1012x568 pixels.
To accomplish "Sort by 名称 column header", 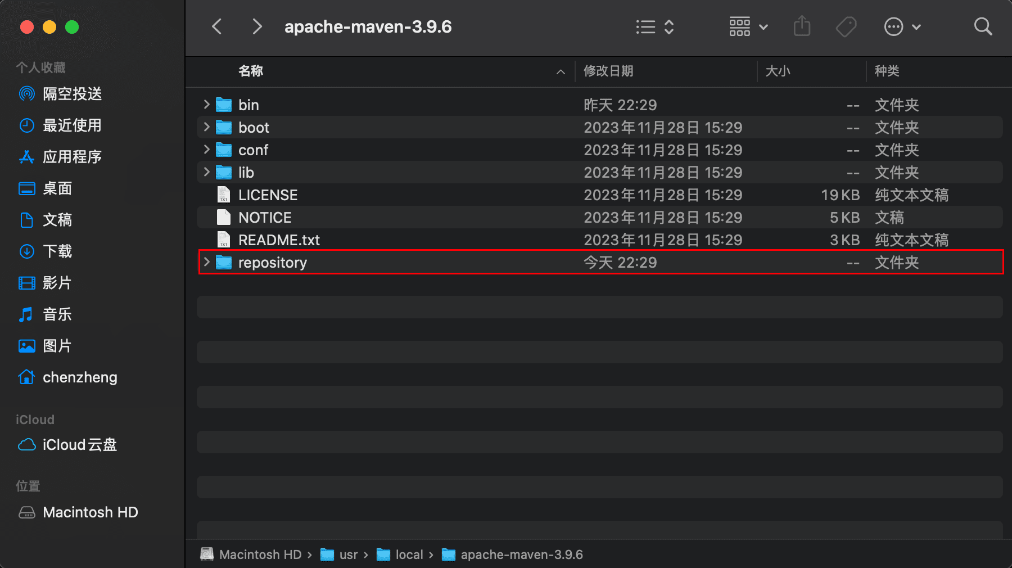I will click(x=251, y=71).
